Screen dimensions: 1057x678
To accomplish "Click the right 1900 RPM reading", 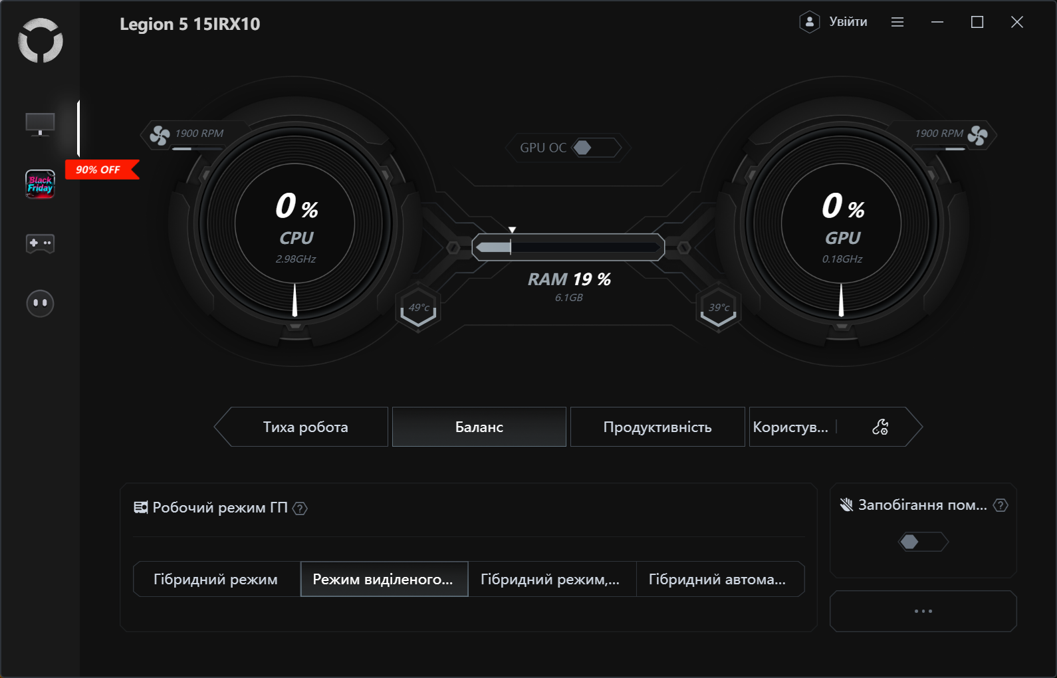I will tap(939, 134).
